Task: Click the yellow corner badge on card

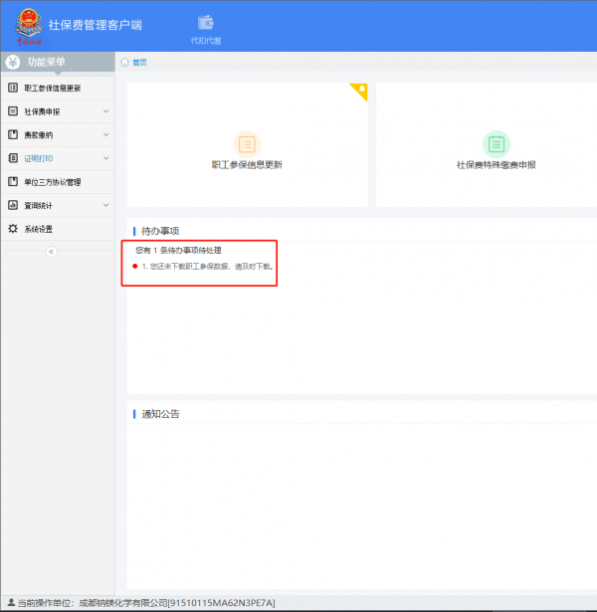Action: pos(360,90)
